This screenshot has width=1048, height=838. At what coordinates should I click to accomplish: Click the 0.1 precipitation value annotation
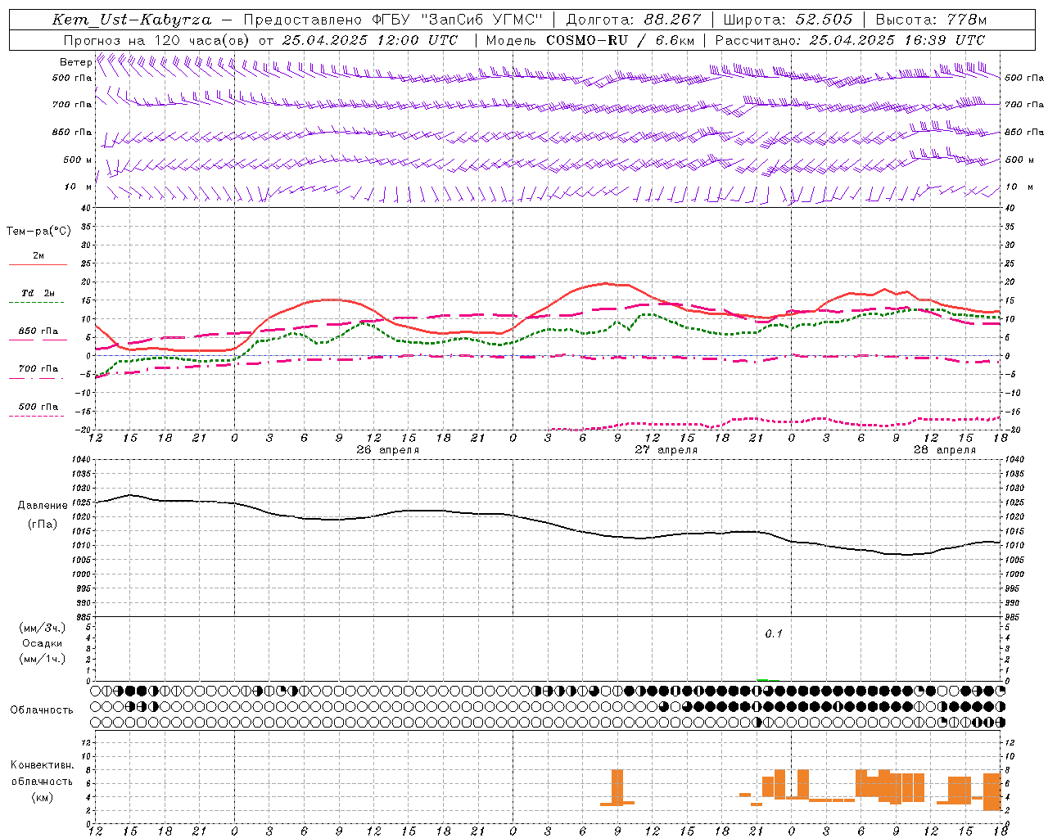pos(774,633)
